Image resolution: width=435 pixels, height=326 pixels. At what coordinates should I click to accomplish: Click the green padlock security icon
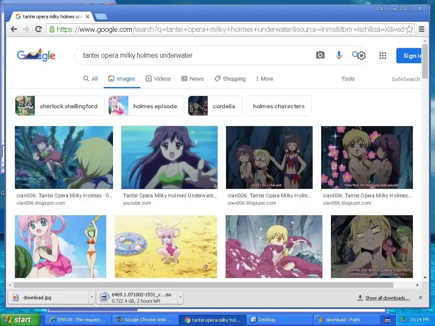point(52,29)
